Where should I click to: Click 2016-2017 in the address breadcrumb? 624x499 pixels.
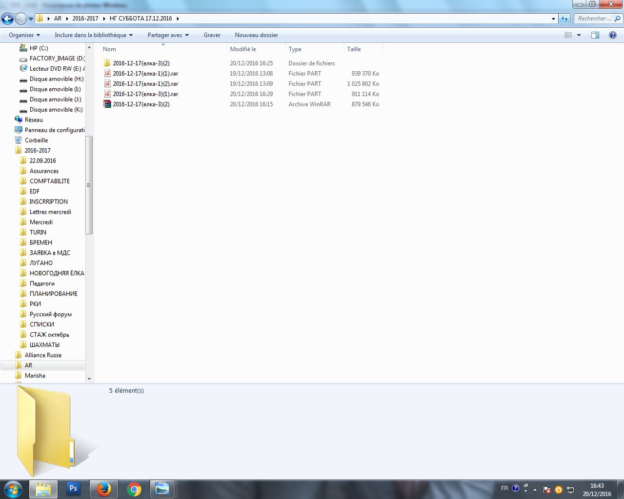[85, 19]
